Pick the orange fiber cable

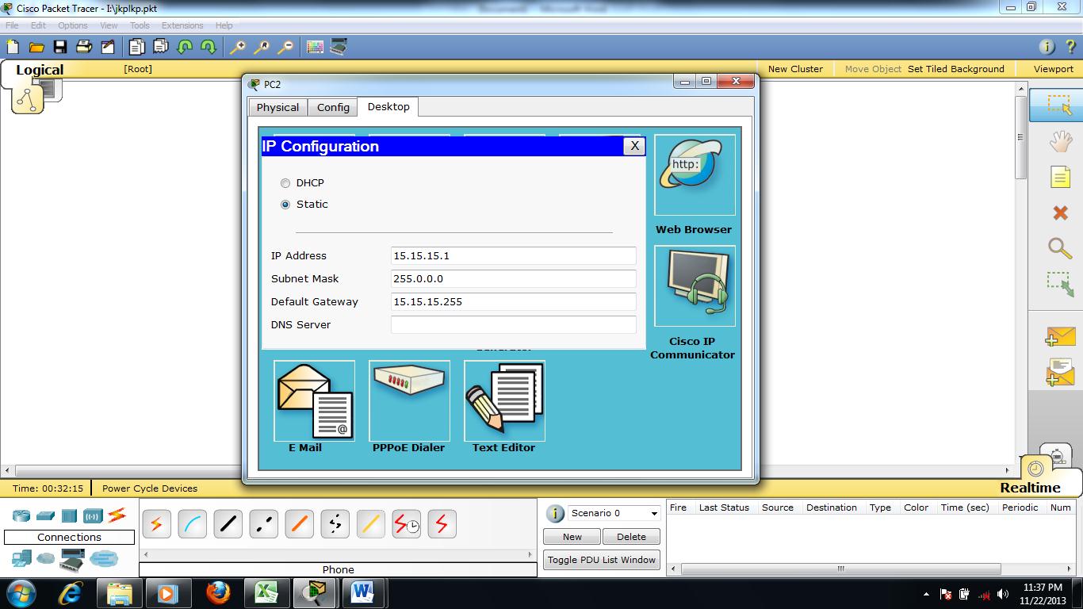pyautogui.click(x=299, y=524)
